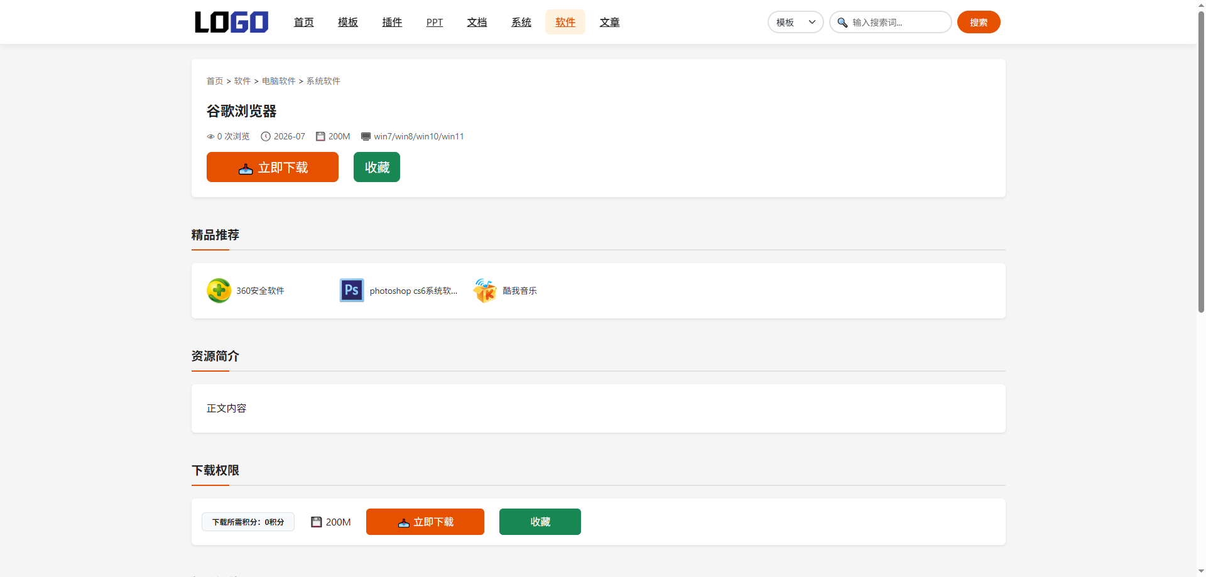The image size is (1206, 577).
Task: Click the bottom 收藏 green button
Action: coord(540,522)
